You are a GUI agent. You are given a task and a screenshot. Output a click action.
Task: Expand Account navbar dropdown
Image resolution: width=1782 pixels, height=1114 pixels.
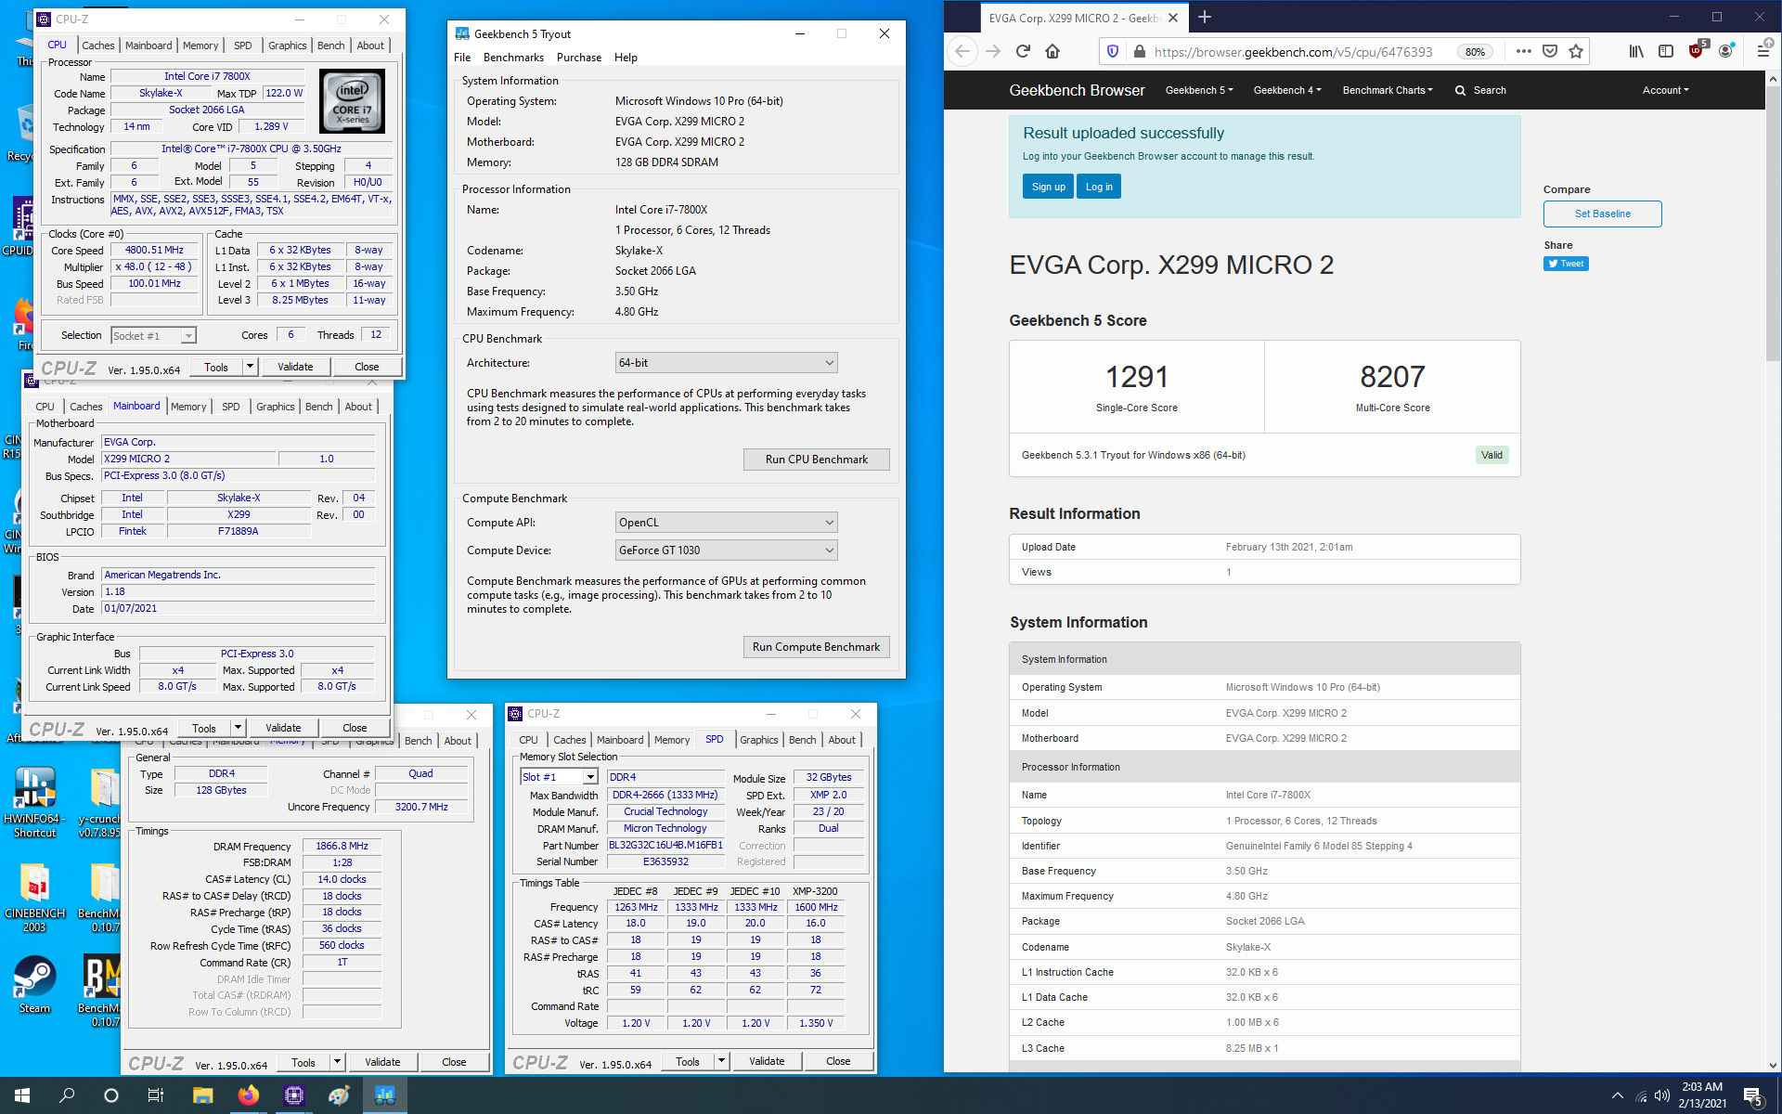click(1665, 90)
